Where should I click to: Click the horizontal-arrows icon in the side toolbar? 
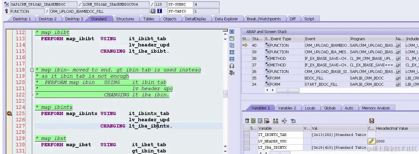(232, 59)
